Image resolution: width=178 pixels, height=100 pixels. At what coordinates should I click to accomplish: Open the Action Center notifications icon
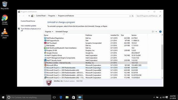[x=167, y=97]
